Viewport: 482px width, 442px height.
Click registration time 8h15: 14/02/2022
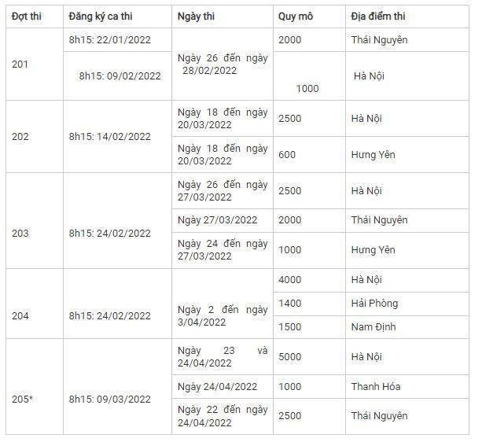[109, 136]
